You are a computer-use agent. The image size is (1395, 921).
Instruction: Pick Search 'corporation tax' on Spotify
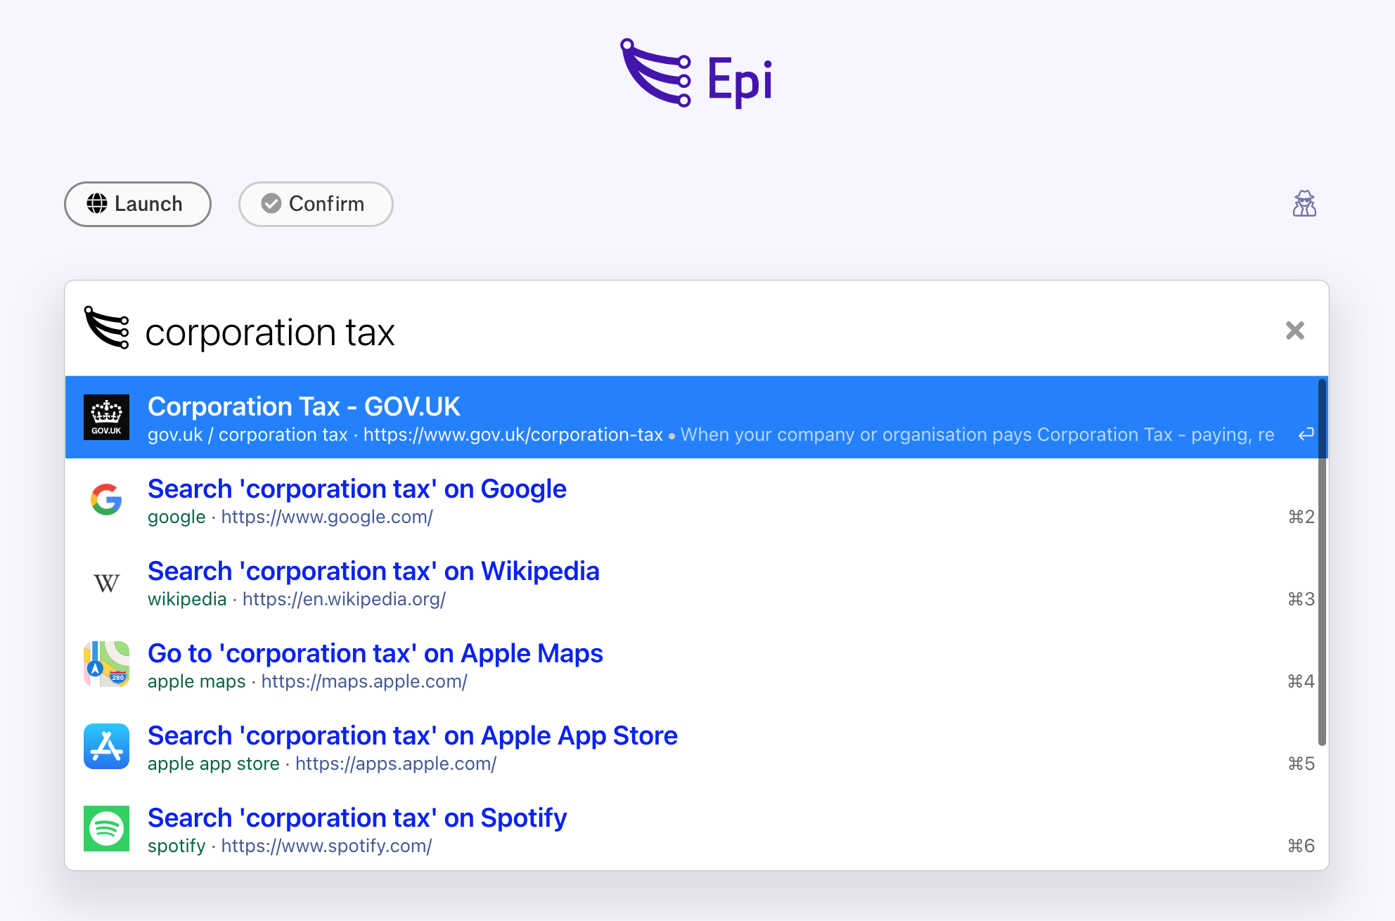(x=692, y=829)
